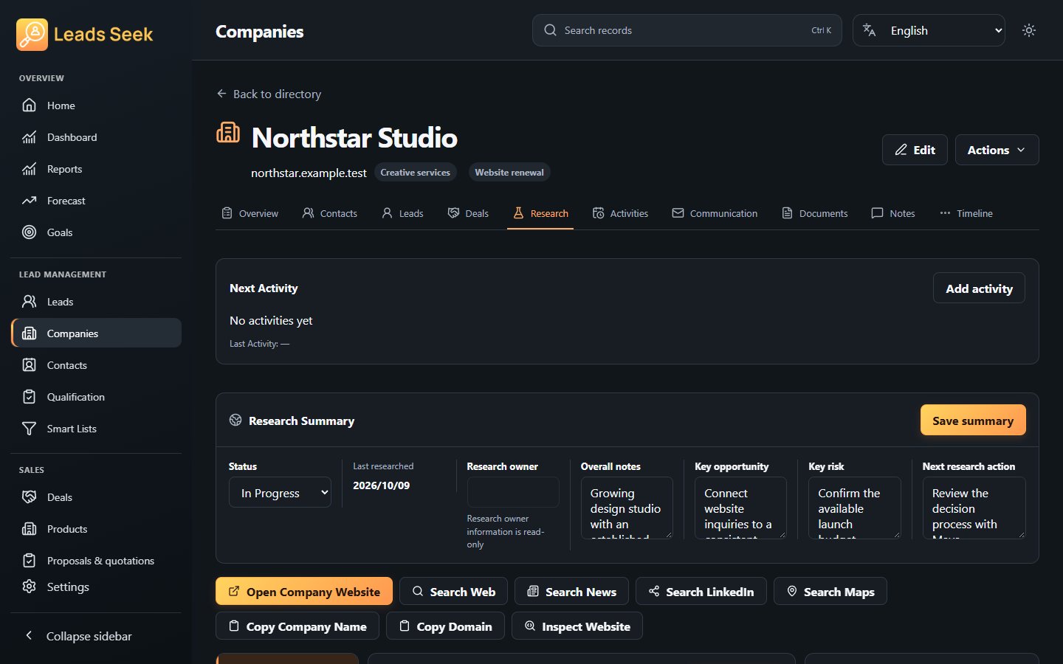1063x664 pixels.
Task: Open the Notes tab
Action: point(893,213)
